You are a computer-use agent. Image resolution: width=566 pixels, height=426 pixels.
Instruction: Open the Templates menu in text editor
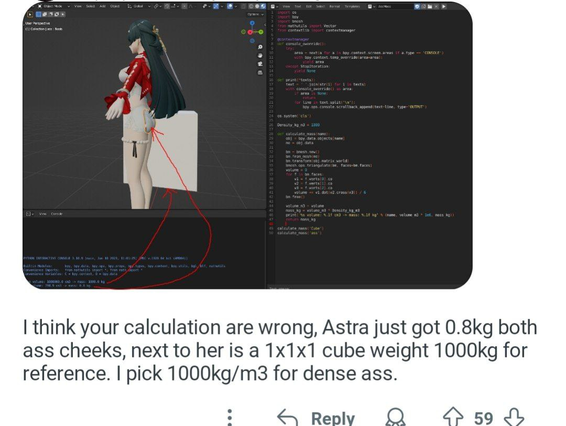(352, 6)
